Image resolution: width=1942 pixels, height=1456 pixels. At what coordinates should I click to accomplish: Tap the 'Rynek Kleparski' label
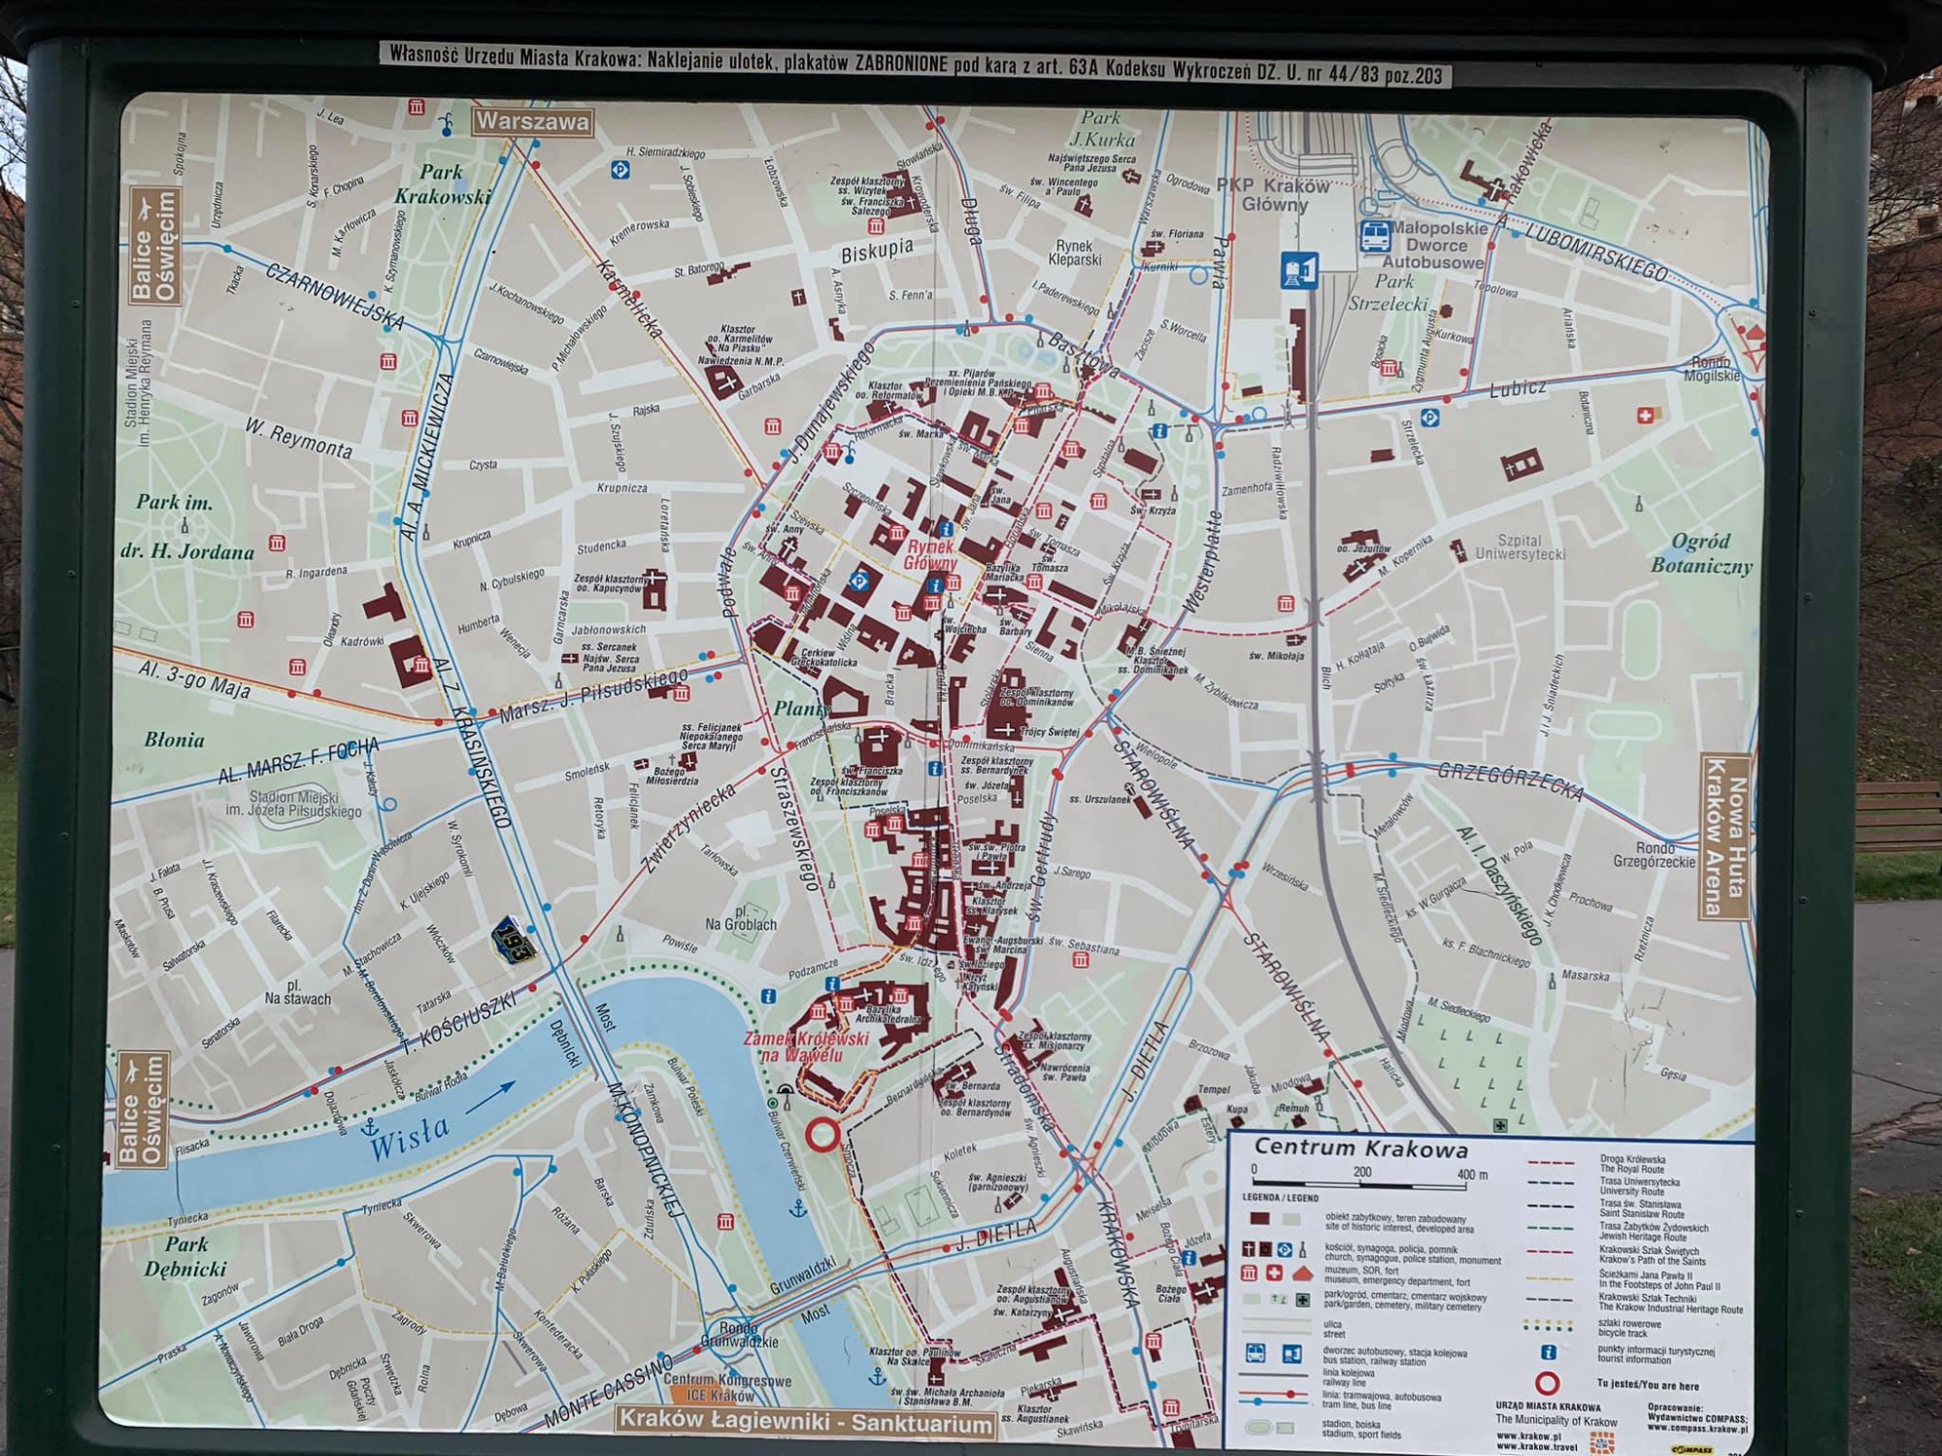coord(1074,252)
